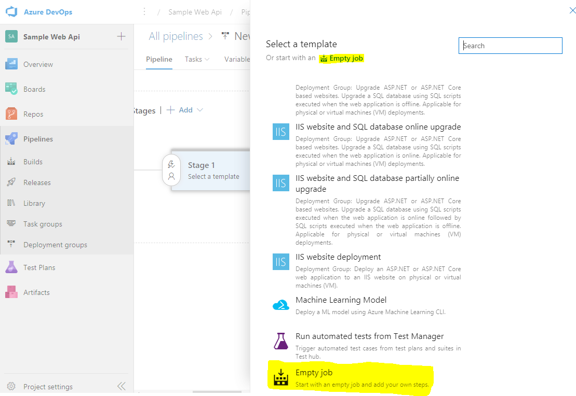Click the SA project avatar icon
Viewport: 576px width, 396px height.
click(x=11, y=37)
